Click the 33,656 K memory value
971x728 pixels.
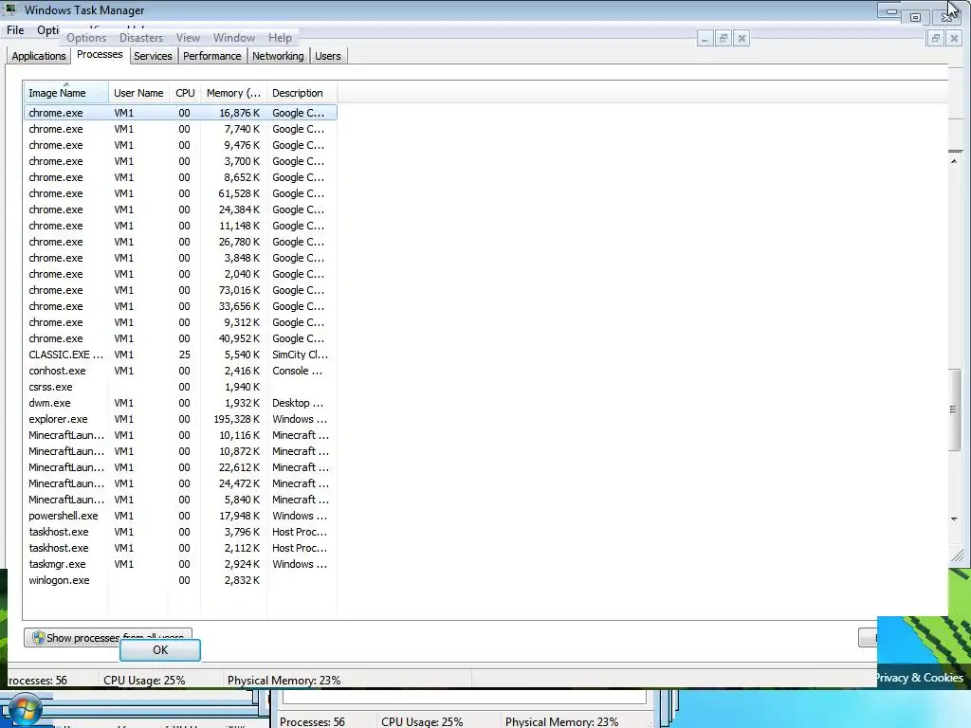[239, 306]
